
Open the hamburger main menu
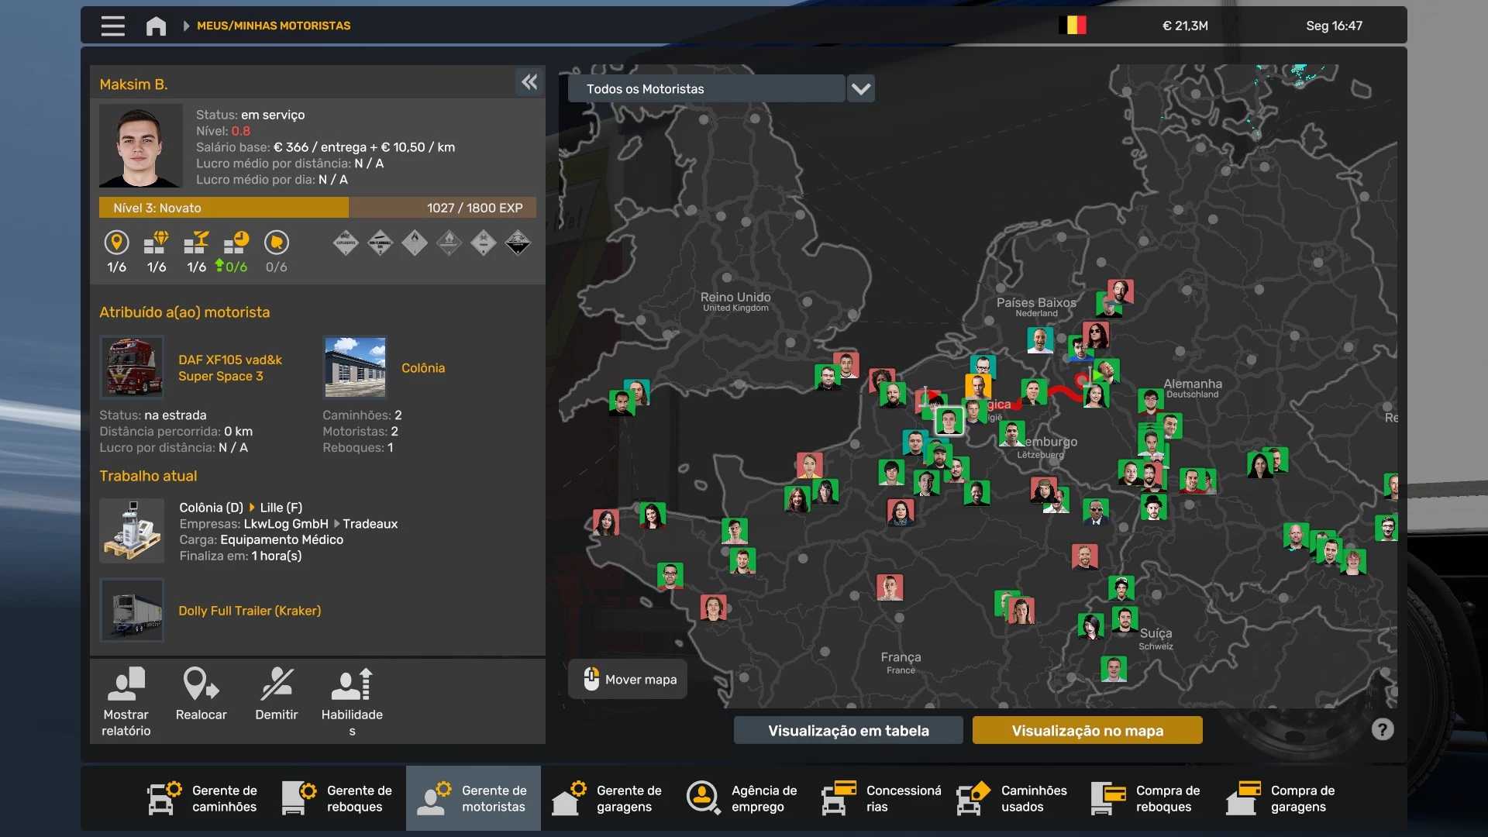(112, 26)
